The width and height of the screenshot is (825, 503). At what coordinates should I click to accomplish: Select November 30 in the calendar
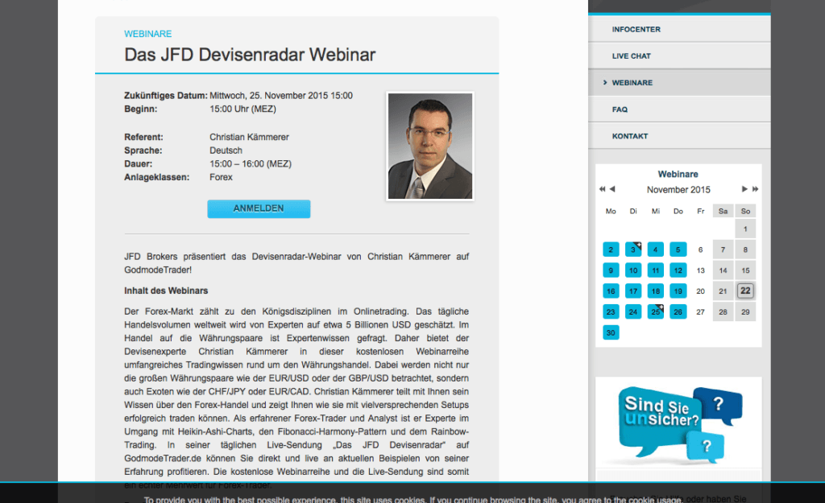(611, 332)
